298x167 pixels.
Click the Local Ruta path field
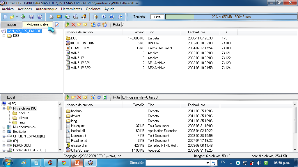coord(210,97)
